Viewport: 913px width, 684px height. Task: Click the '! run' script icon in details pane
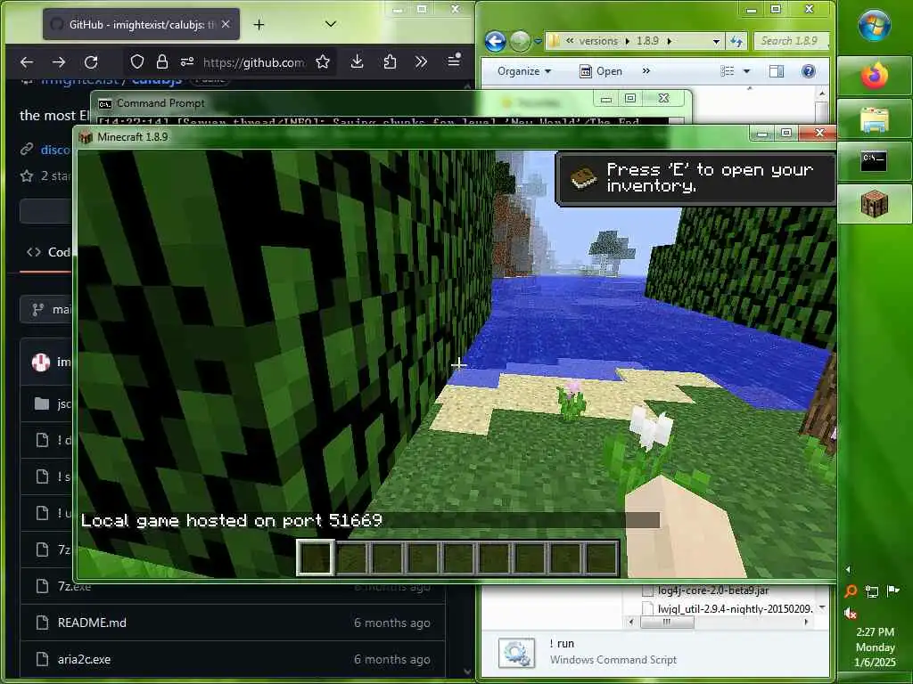click(x=516, y=653)
